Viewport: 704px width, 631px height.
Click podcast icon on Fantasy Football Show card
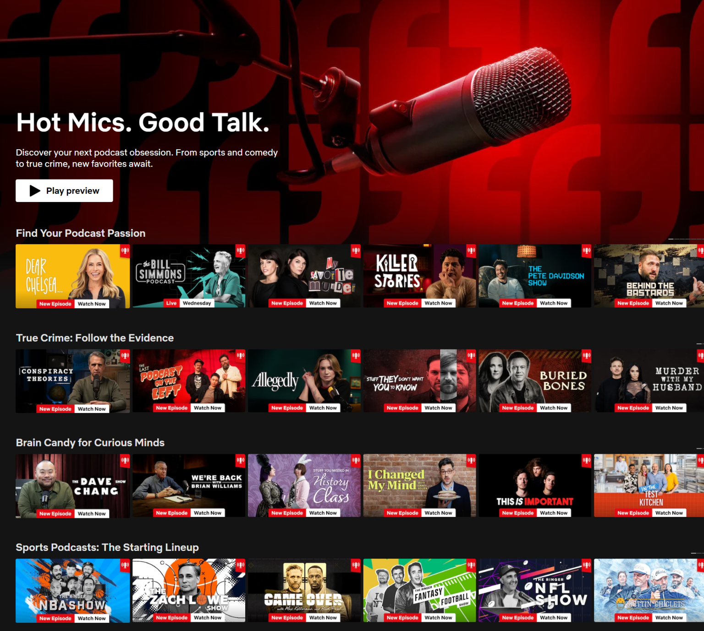tap(471, 565)
